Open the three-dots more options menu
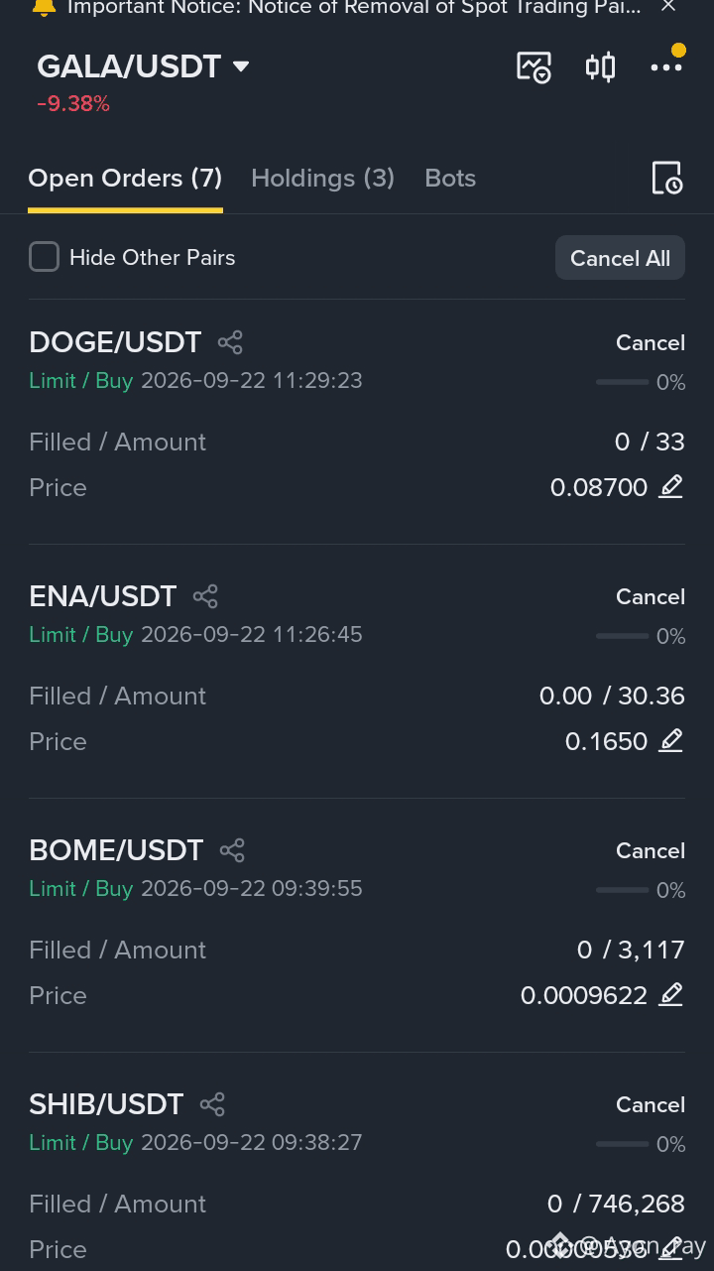This screenshot has height=1271, width=714. (666, 66)
